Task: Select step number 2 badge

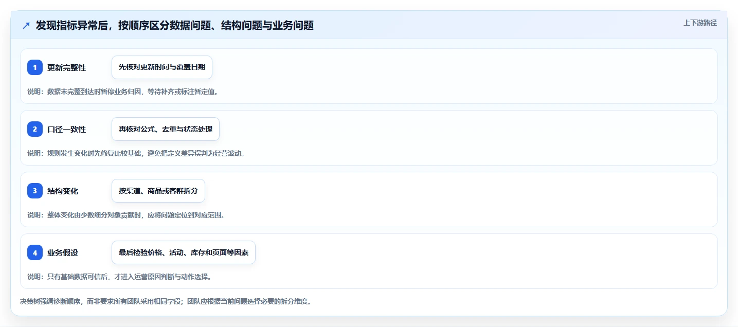Action: click(x=35, y=129)
